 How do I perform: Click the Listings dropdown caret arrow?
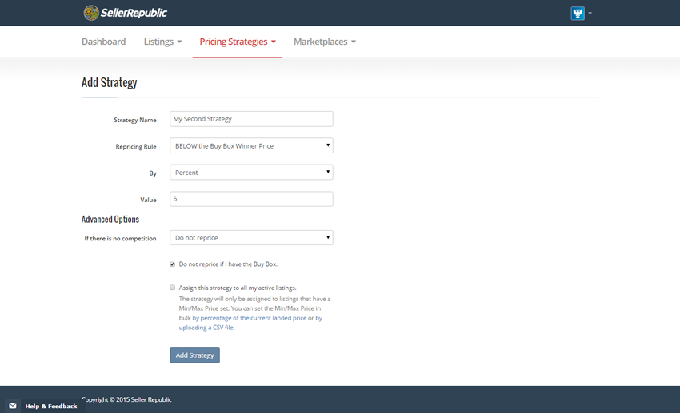(179, 42)
